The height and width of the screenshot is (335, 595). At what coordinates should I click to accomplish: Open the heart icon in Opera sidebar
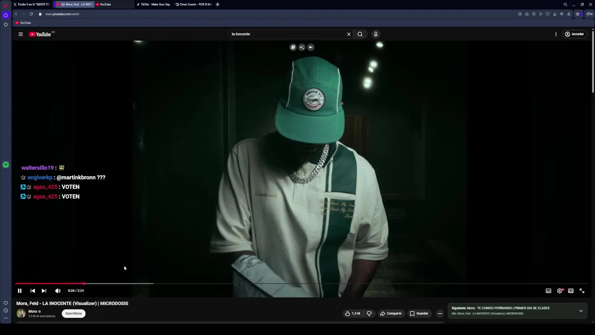[6, 303]
